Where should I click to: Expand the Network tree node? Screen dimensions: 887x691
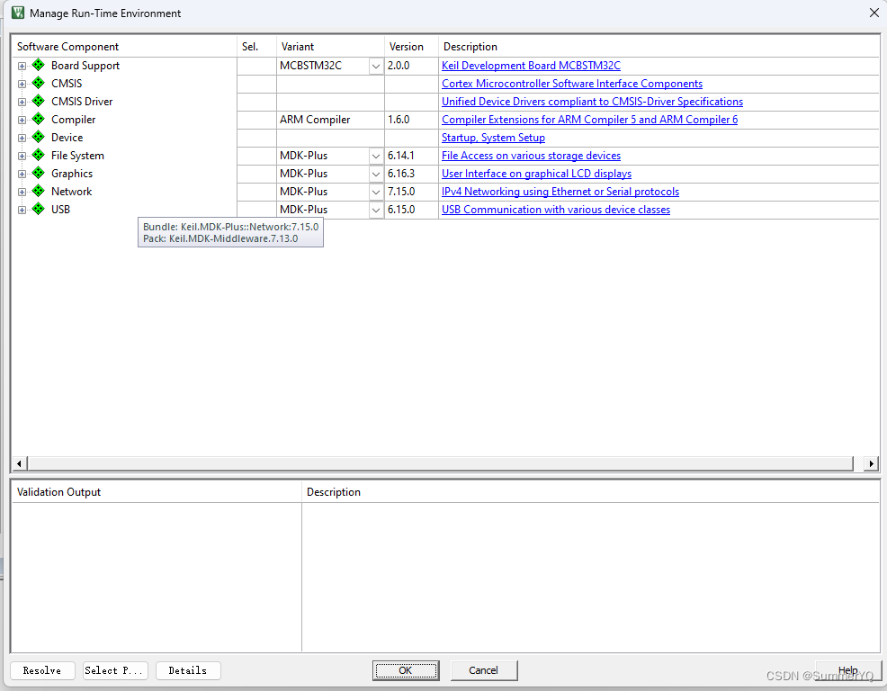coord(22,192)
